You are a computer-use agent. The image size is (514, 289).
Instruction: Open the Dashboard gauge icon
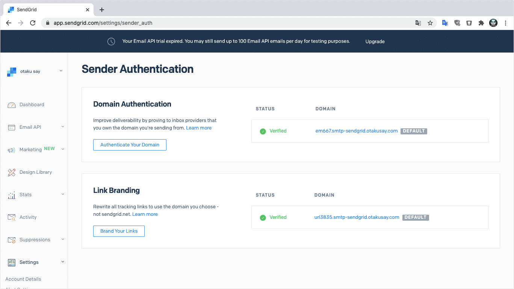click(x=12, y=105)
